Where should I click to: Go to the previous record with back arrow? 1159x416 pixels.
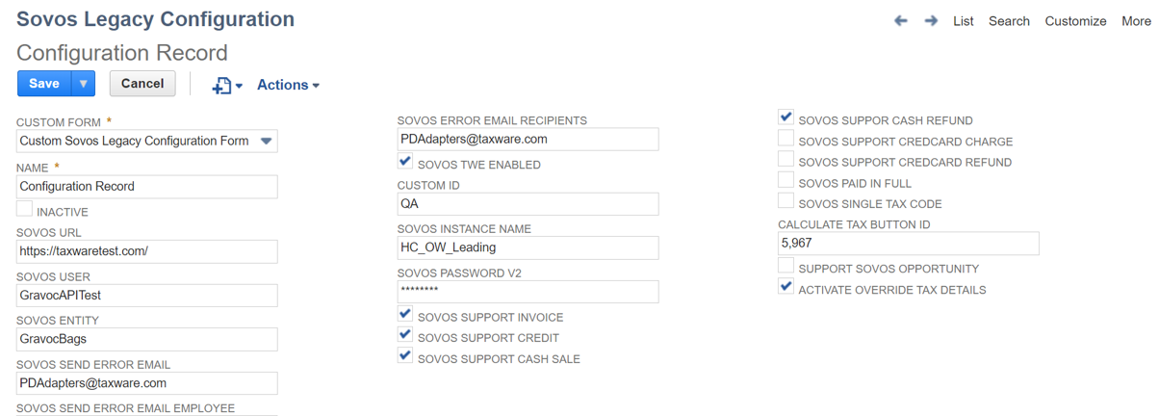pyautogui.click(x=900, y=20)
